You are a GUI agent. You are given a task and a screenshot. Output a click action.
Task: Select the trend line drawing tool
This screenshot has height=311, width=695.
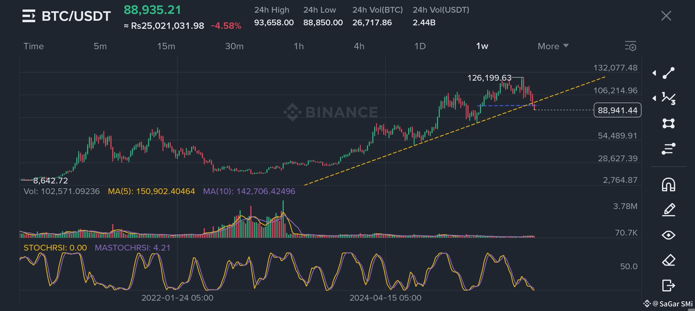tap(668, 73)
